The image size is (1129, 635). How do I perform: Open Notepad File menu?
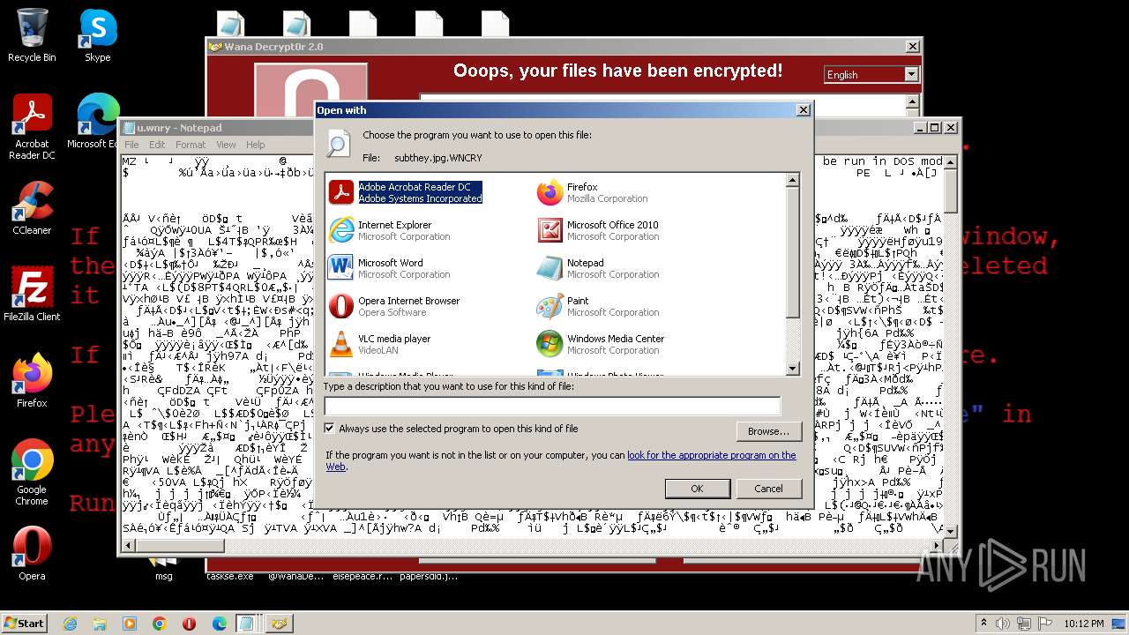(x=131, y=145)
